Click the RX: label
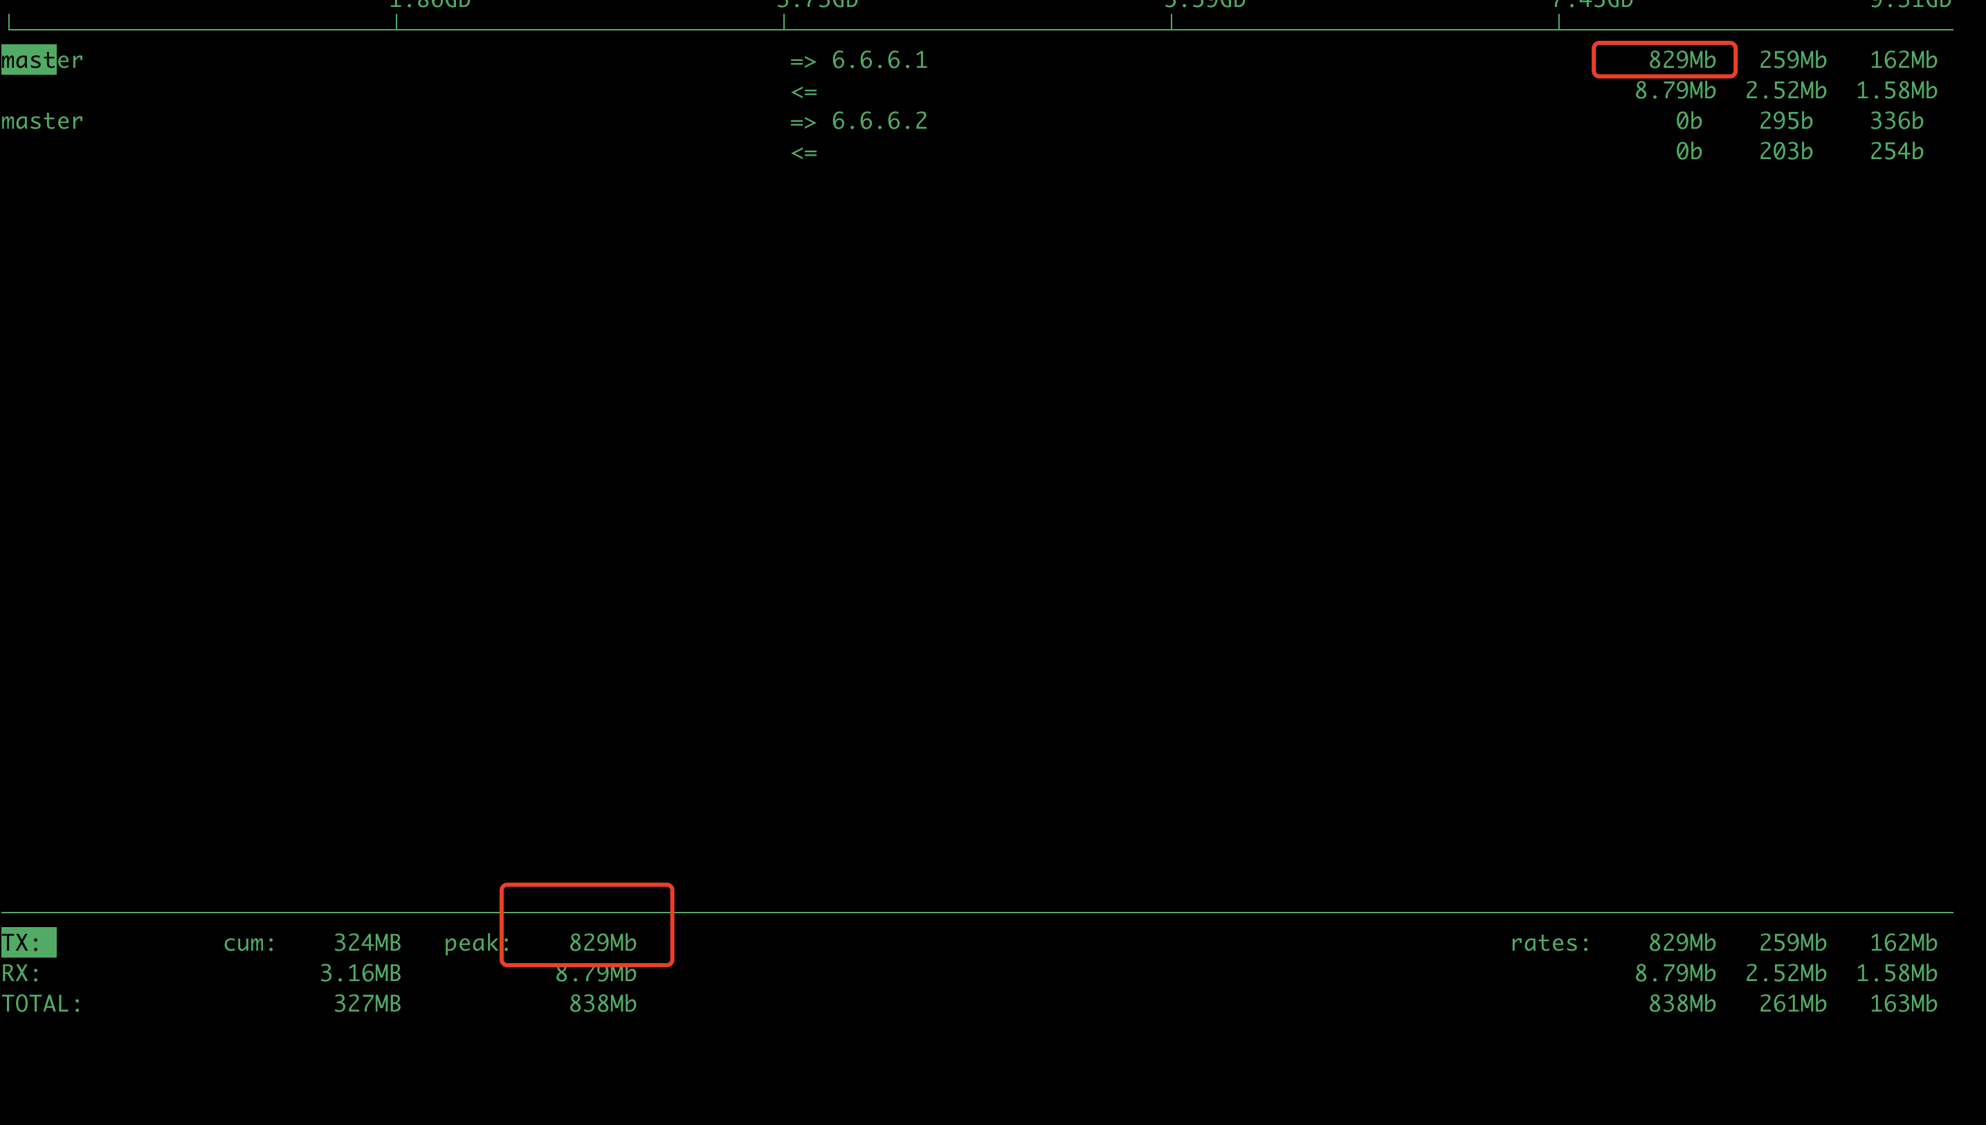This screenshot has height=1125, width=1986. 21,973
